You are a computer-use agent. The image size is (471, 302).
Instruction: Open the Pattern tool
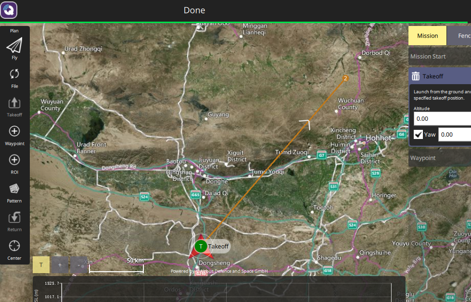pos(14,192)
